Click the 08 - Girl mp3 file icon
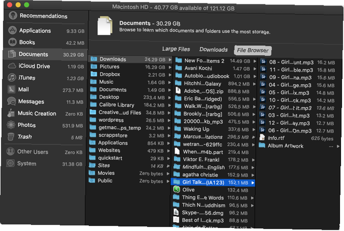 click(x=263, y=62)
